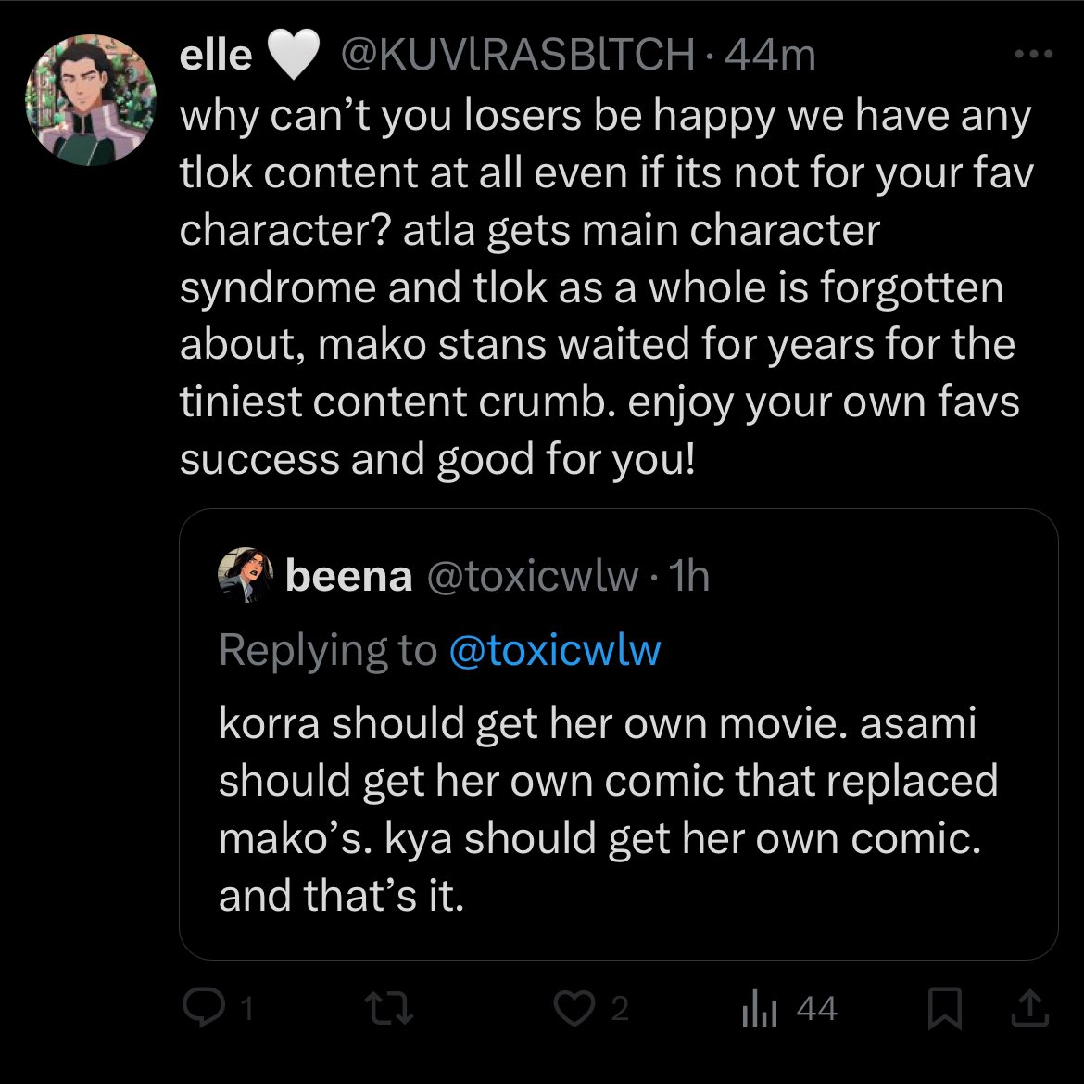The height and width of the screenshot is (1084, 1084).
Task: Tap the share upload icon
Action: coord(1031,1007)
